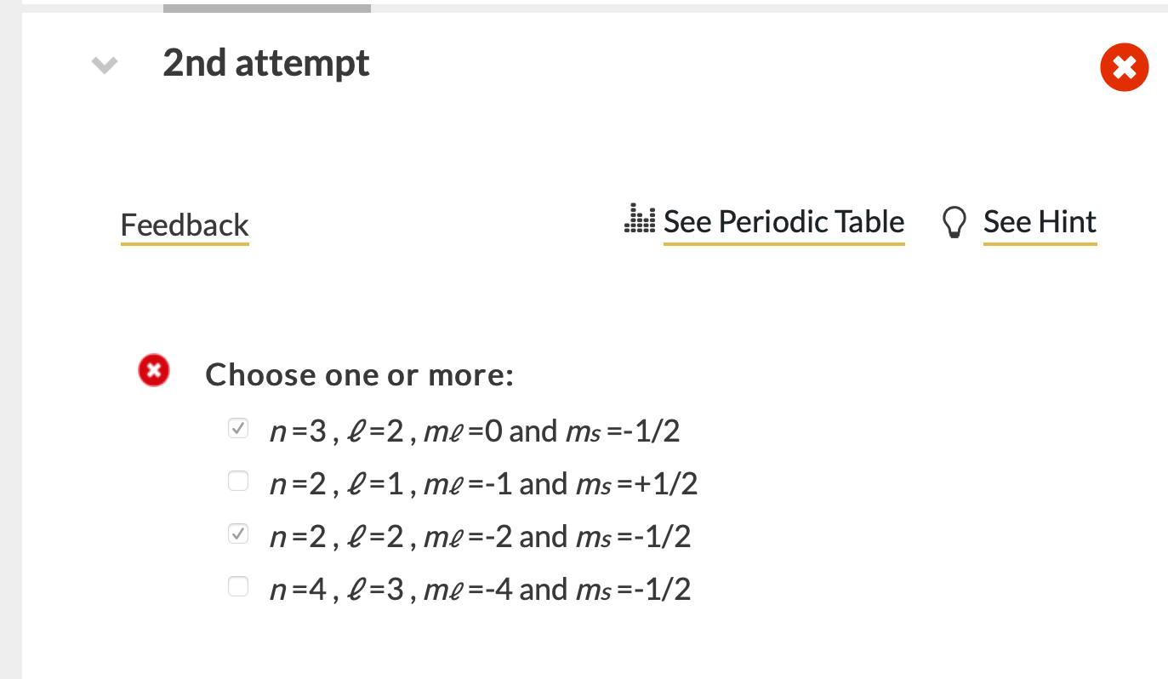The image size is (1168, 679).
Task: Click the error badge marking the incorrect answer
Action: tap(153, 370)
